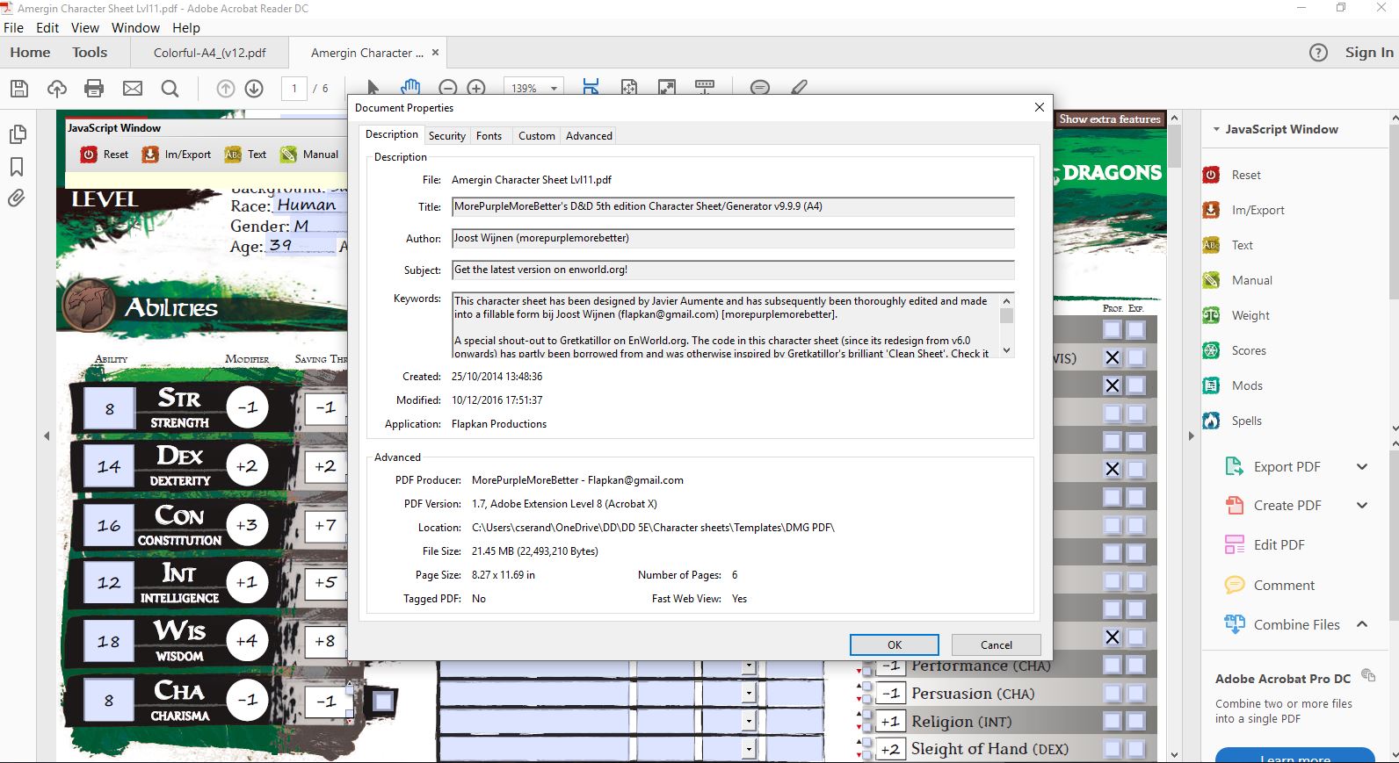Open the Combine Files tool icon

pos(1234,624)
